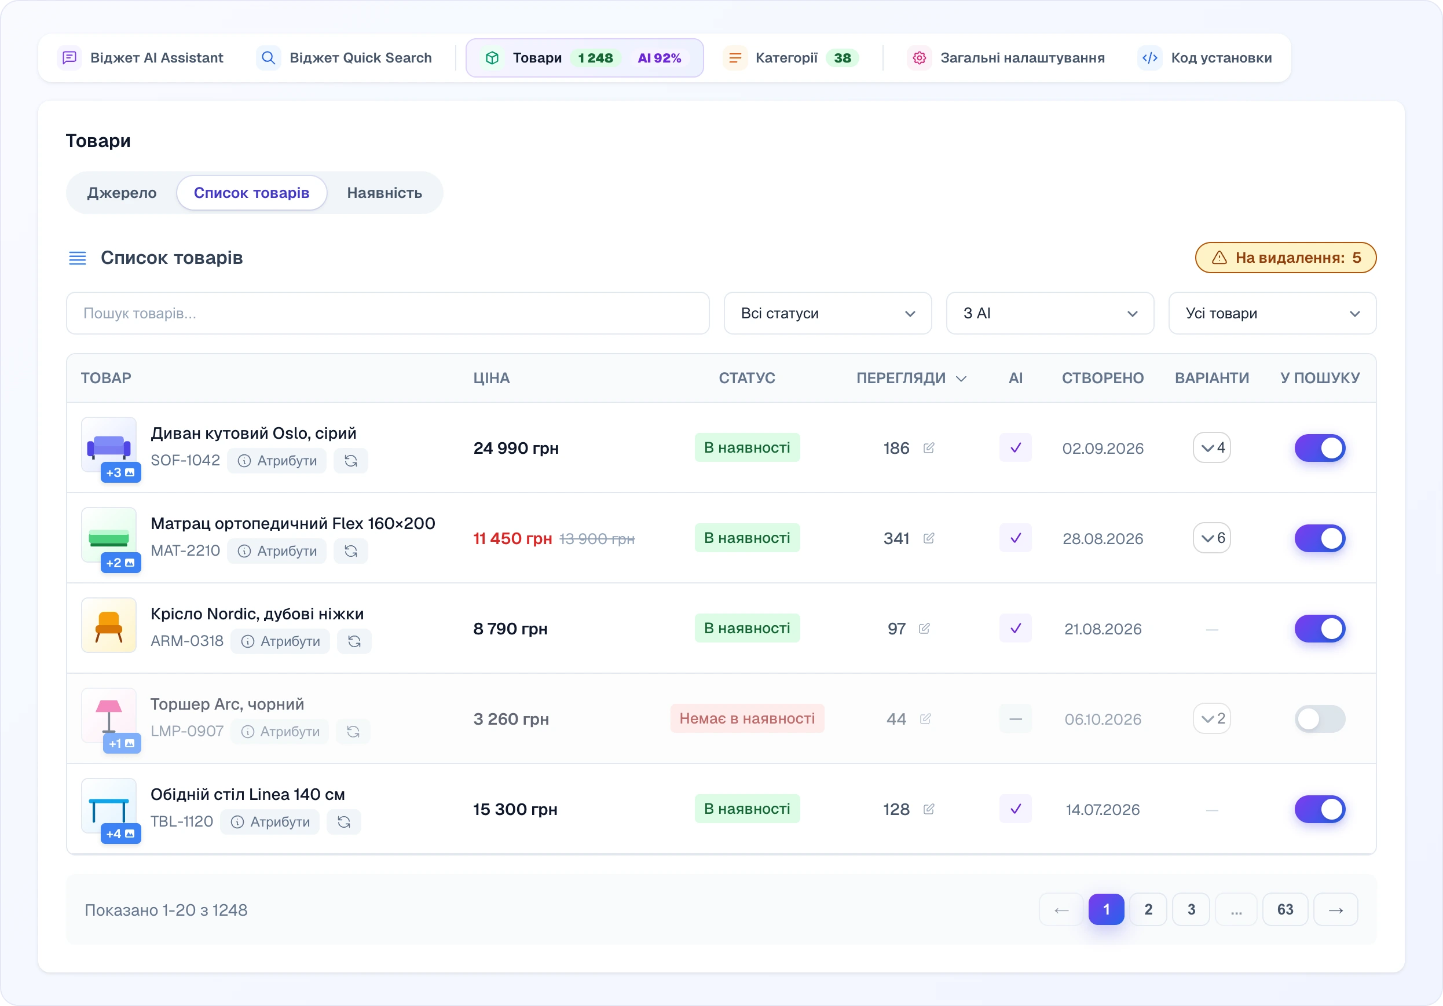
Task: Click the +4 images badge on dining table
Action: (x=120, y=834)
